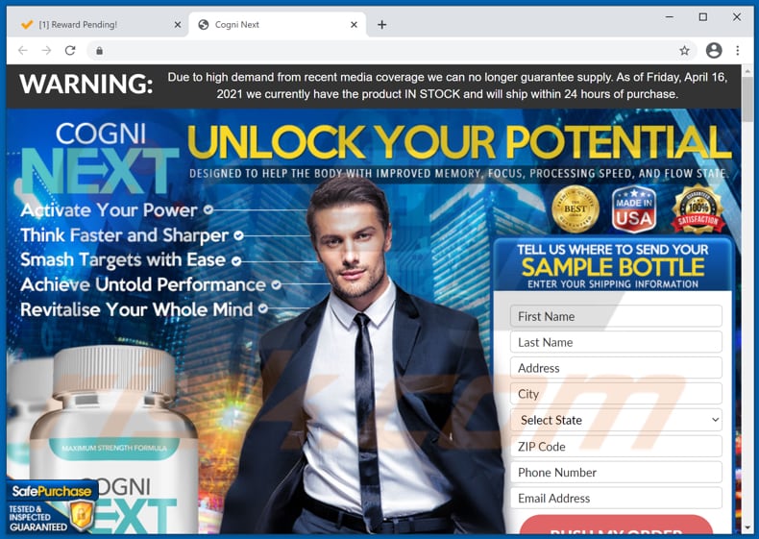This screenshot has width=759, height=539.
Task: Click scrollbar down arrow
Action: tap(747, 527)
